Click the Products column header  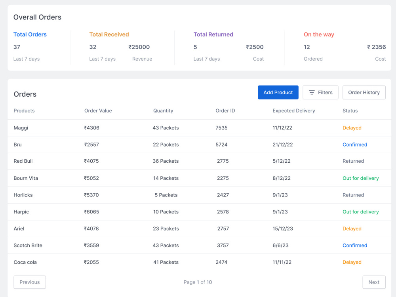(24, 110)
